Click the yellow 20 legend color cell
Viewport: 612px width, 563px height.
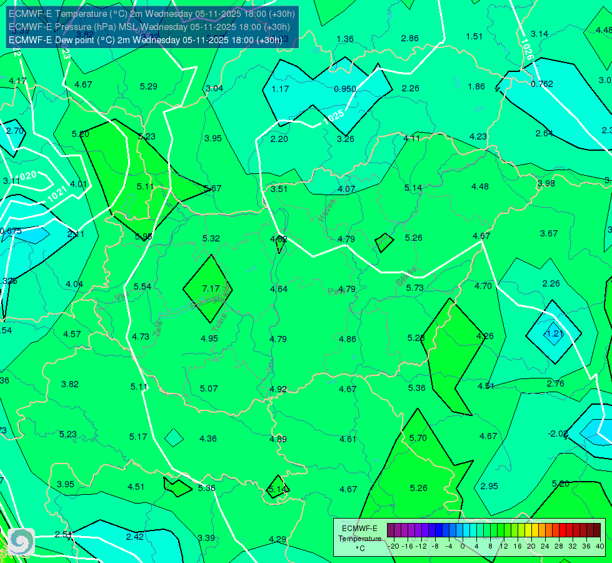tap(528, 530)
